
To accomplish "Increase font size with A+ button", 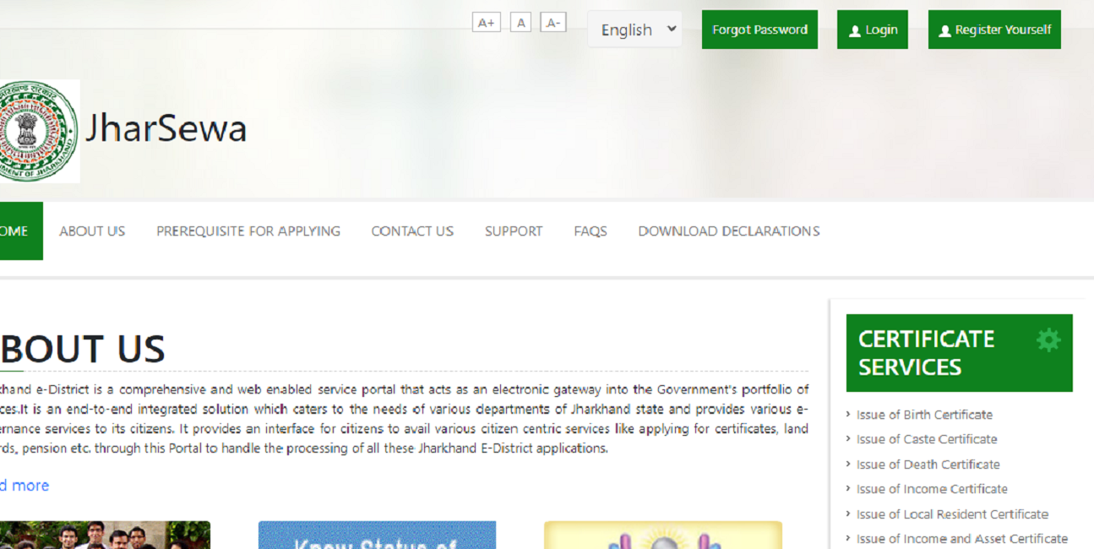I will pos(487,23).
